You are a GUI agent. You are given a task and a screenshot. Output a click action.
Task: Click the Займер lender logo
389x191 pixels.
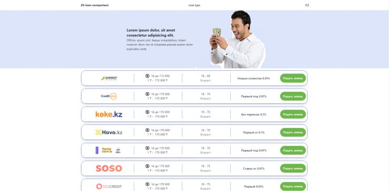pos(109,78)
